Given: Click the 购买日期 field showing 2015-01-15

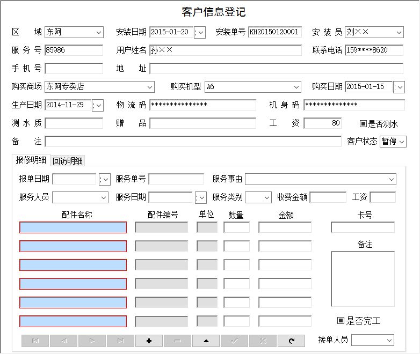Looking at the screenshot, I should [368, 87].
